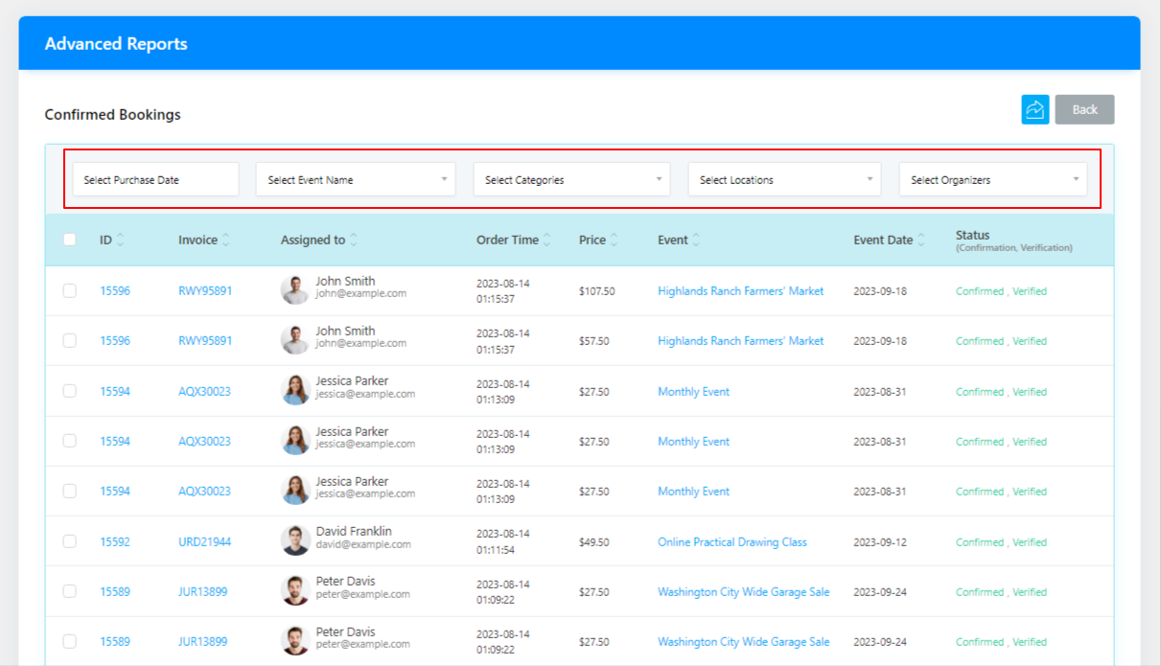Click David Franklin's name
Viewport: 1161px width, 666px height.
click(x=354, y=532)
